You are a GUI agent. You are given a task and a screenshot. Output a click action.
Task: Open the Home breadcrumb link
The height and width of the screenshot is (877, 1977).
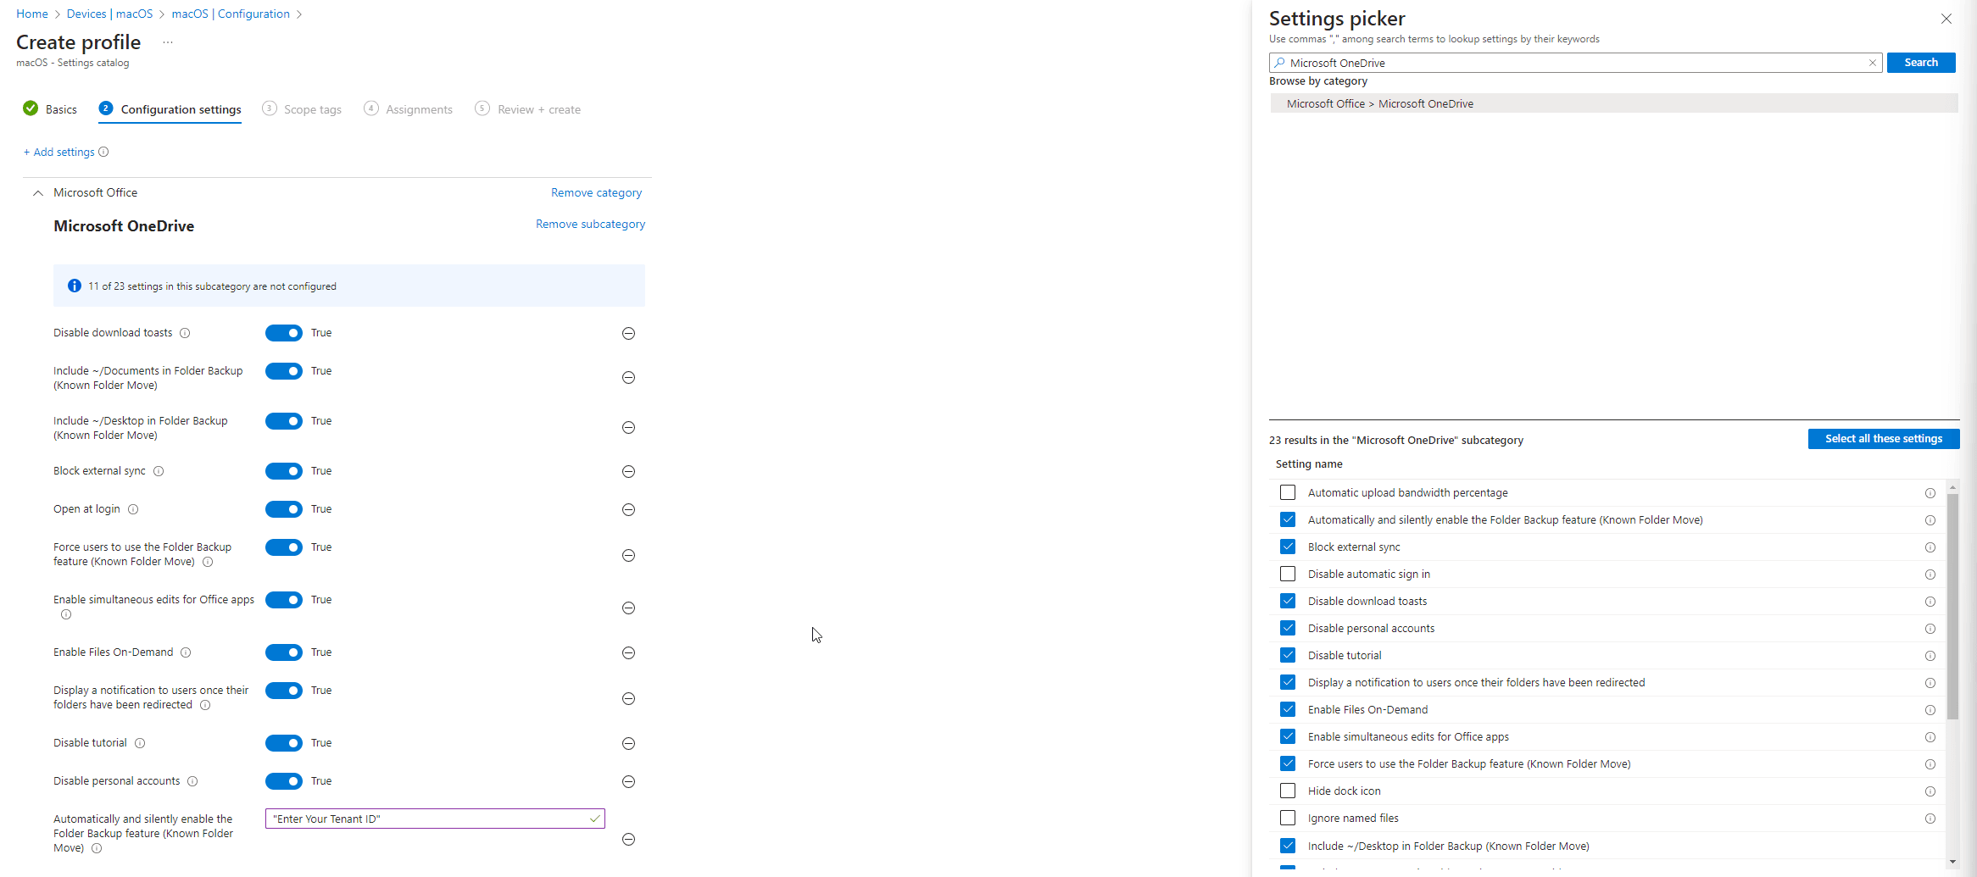(x=32, y=14)
